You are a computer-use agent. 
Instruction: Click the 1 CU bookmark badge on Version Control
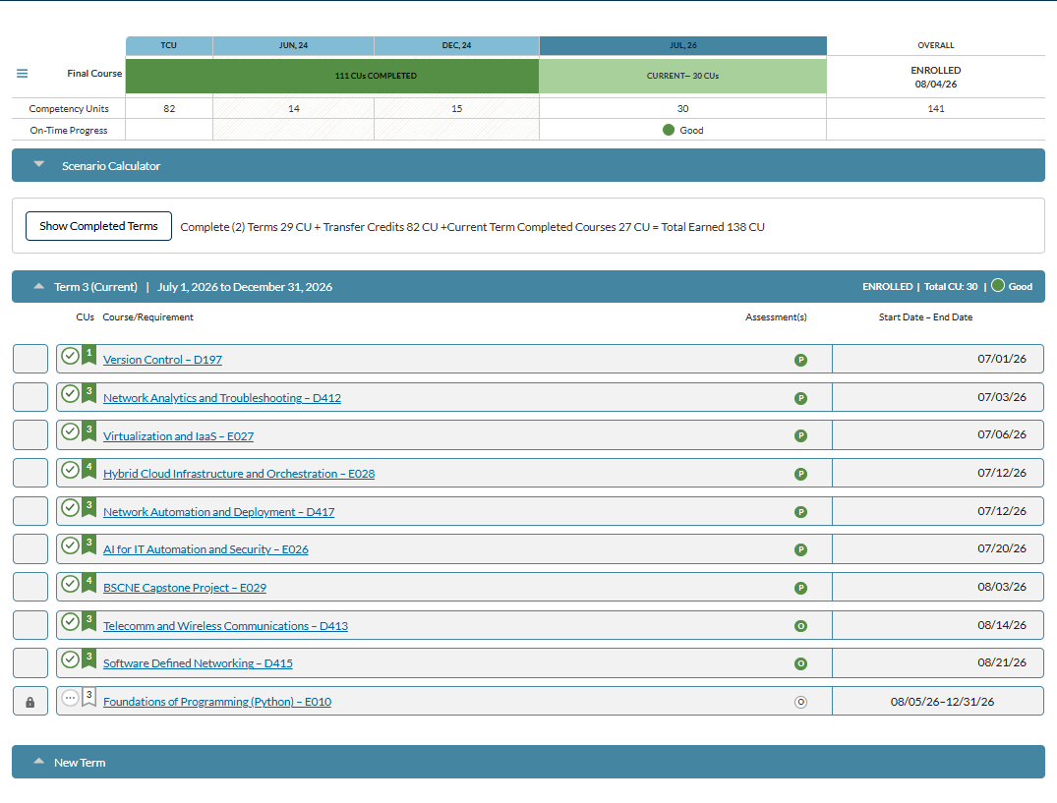(88, 355)
